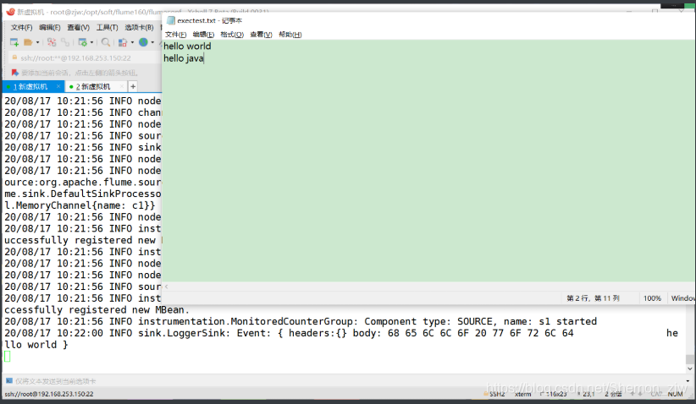The height and width of the screenshot is (404, 696).
Task: Click LoggerSink Event log line in terminal
Action: coord(341,333)
